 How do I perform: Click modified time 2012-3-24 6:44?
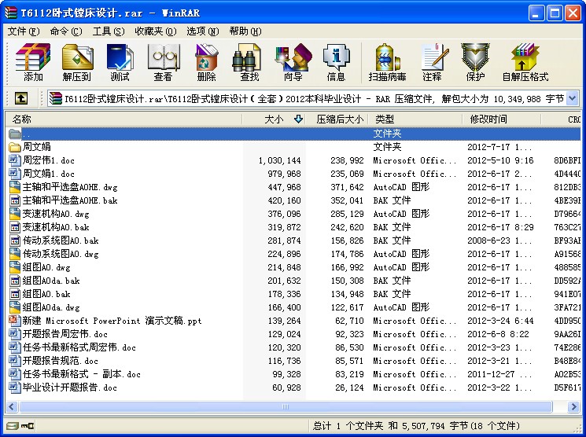[x=500, y=321]
